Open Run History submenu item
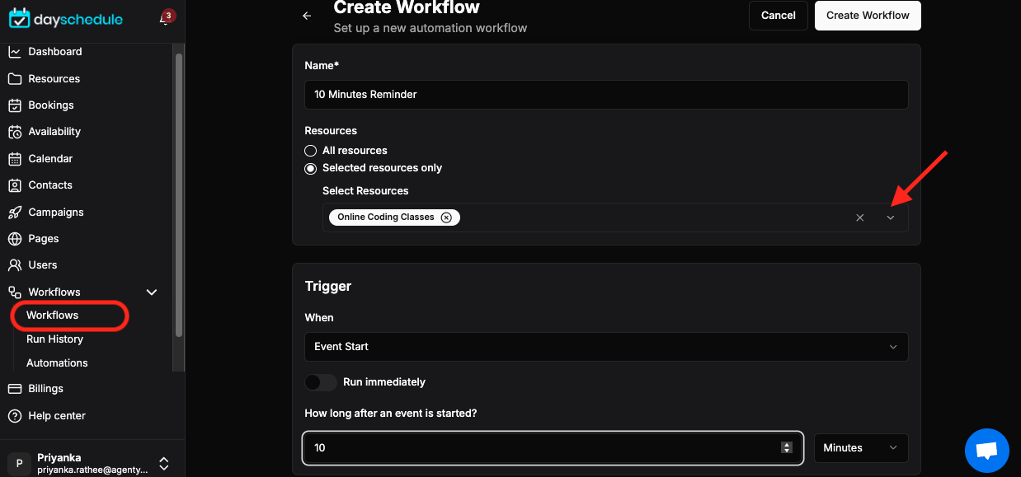Viewport: 1021px width, 477px height. [54, 339]
